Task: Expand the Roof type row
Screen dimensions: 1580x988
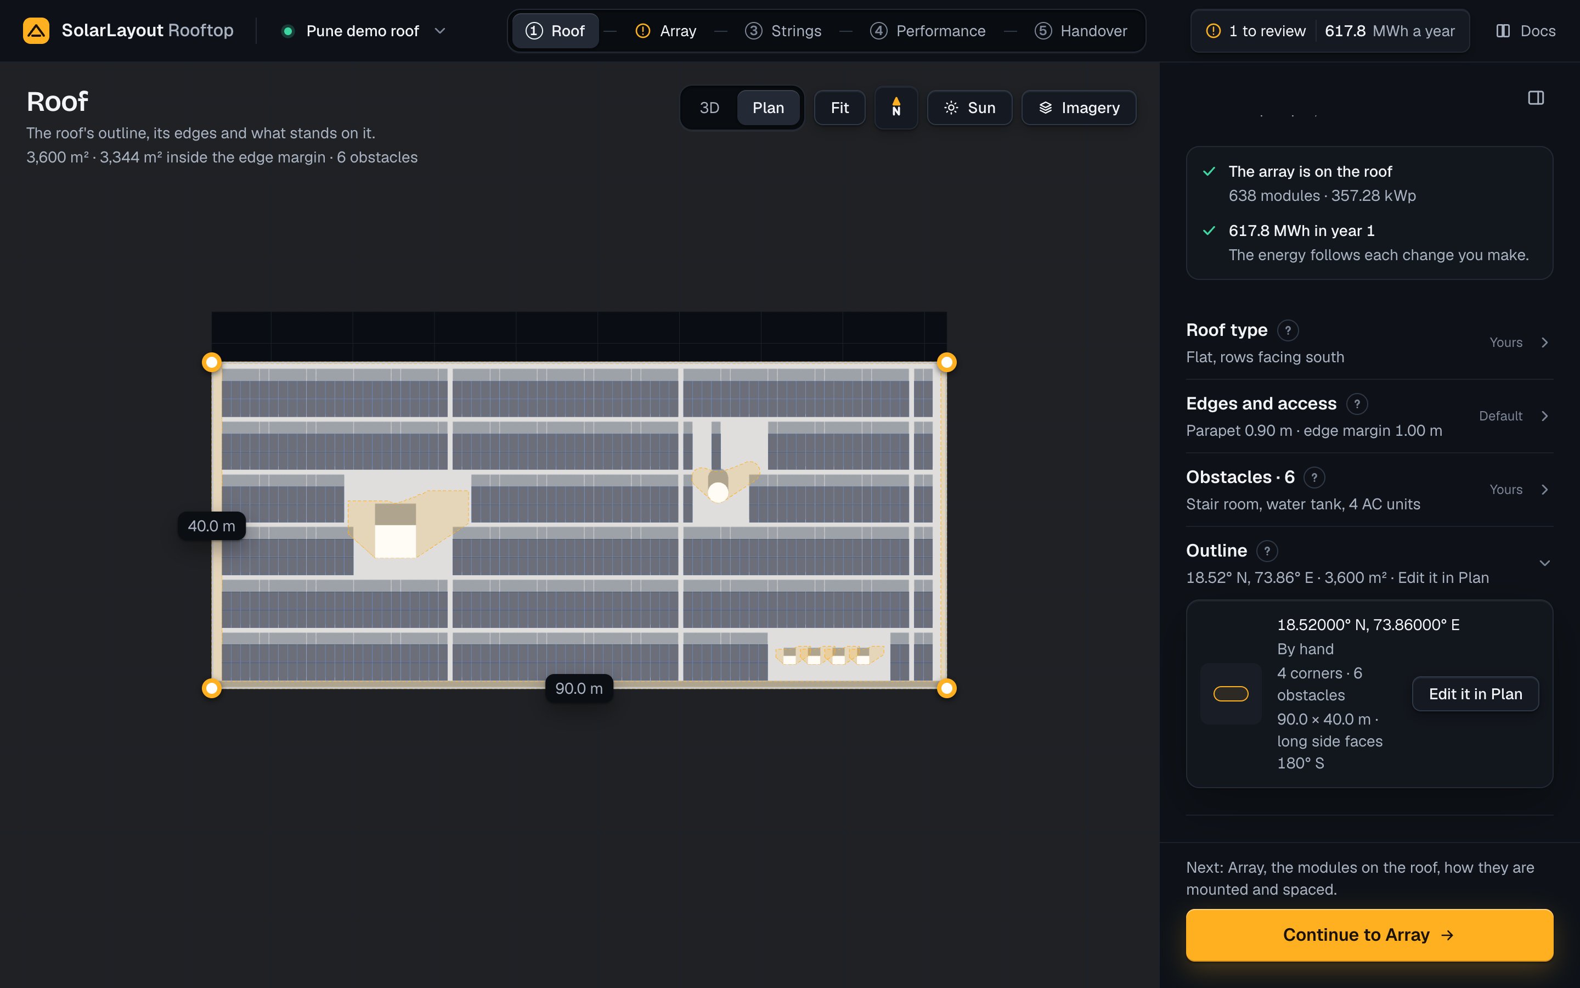Action: click(1369, 343)
